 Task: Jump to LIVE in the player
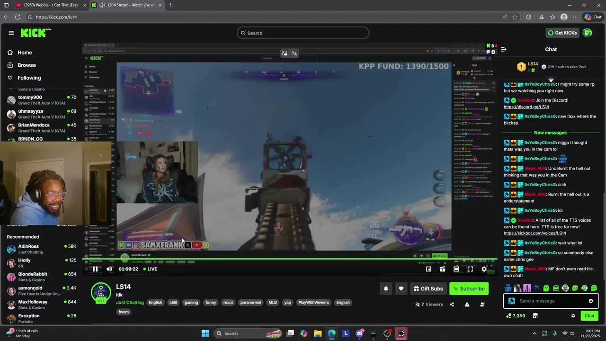tap(151, 269)
